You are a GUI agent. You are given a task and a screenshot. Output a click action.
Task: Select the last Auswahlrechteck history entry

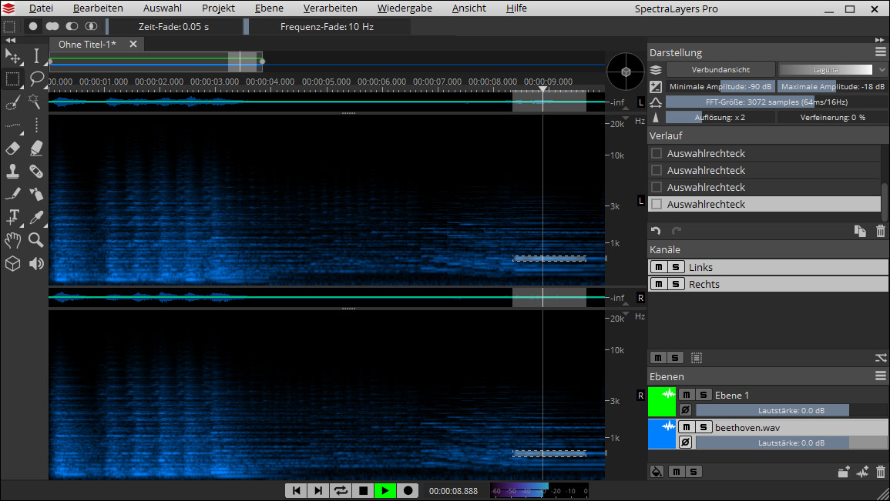[706, 205]
